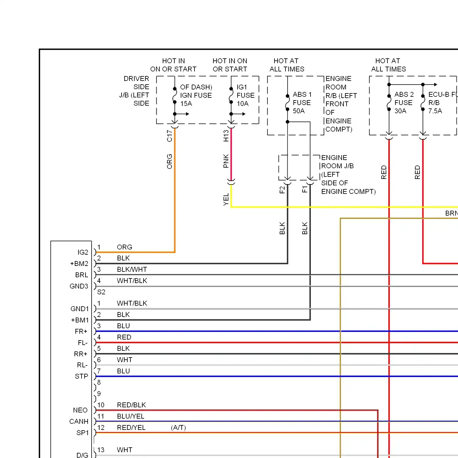
Task: Click RED text on FL- row
Action: click(x=124, y=337)
